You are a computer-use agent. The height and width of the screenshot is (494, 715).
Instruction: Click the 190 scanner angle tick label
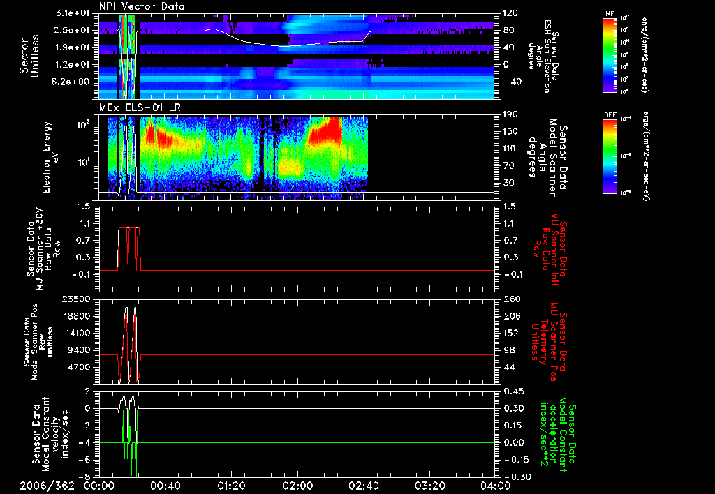[509, 114]
